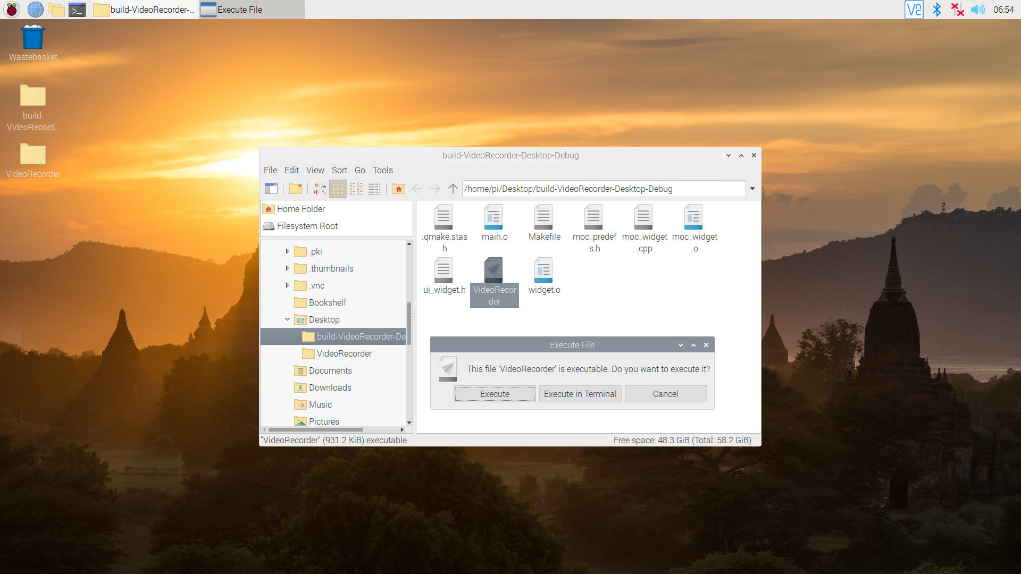Click Execute in Terminal option
This screenshot has height=574, width=1021.
pos(579,394)
